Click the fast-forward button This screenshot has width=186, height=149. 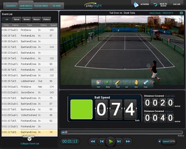(x=128, y=142)
